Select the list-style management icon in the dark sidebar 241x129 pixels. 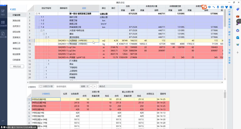[x=3, y=23]
